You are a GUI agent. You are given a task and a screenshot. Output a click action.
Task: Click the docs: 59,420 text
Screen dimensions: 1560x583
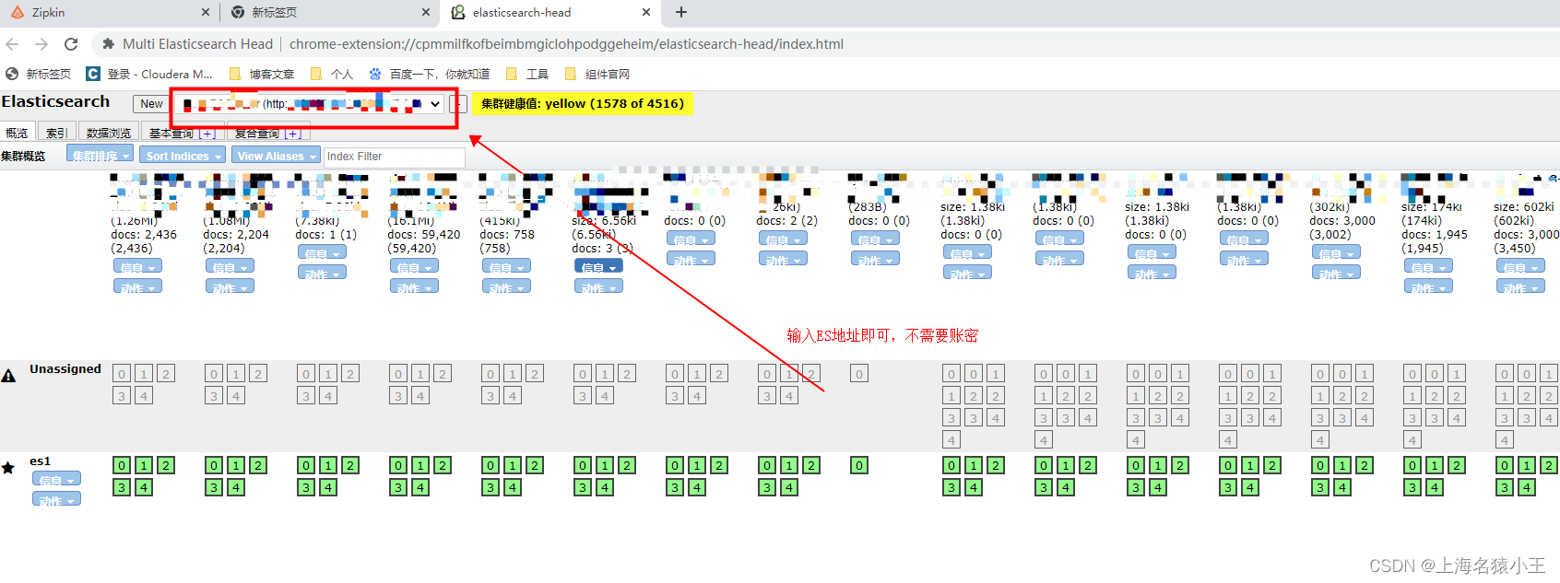pyautogui.click(x=424, y=235)
